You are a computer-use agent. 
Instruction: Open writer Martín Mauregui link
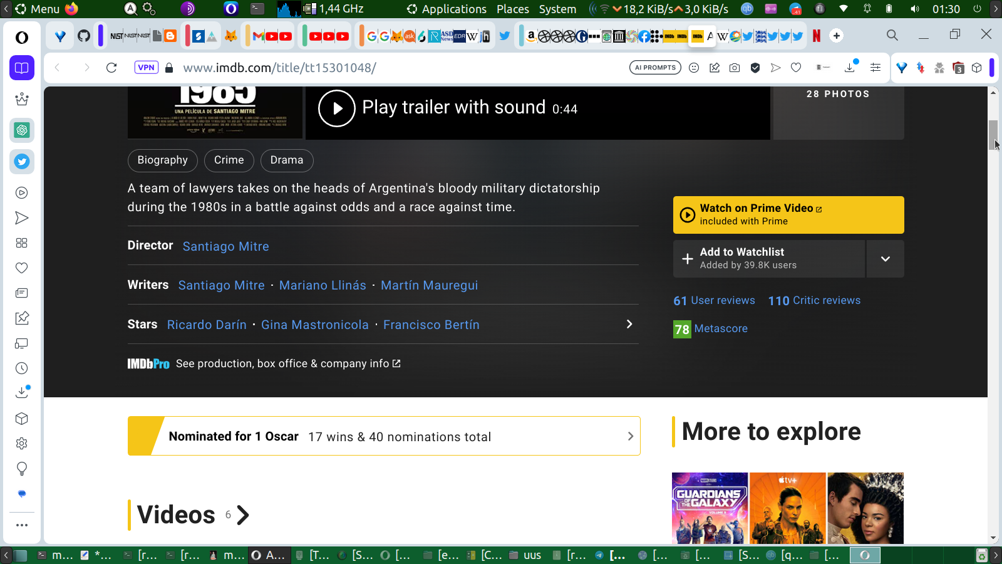(x=430, y=285)
